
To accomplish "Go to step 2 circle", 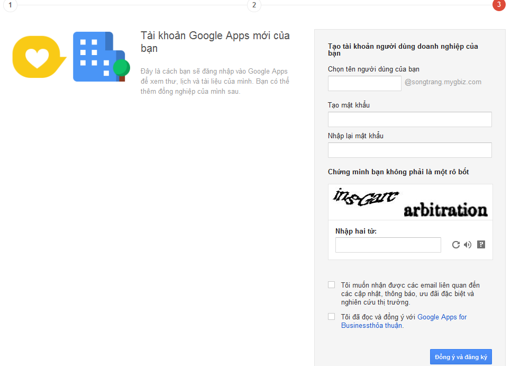I will (254, 5).
